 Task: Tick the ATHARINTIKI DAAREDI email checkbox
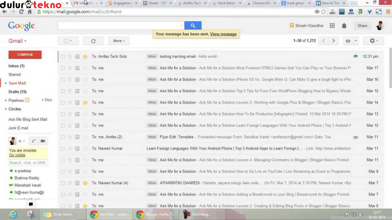tap(63, 183)
